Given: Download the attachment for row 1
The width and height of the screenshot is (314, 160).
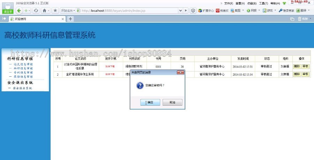Looking at the screenshot, I should coord(110,66).
